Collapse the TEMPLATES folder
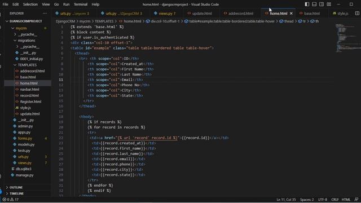Screen dimensions: 361x203 (27, 65)
